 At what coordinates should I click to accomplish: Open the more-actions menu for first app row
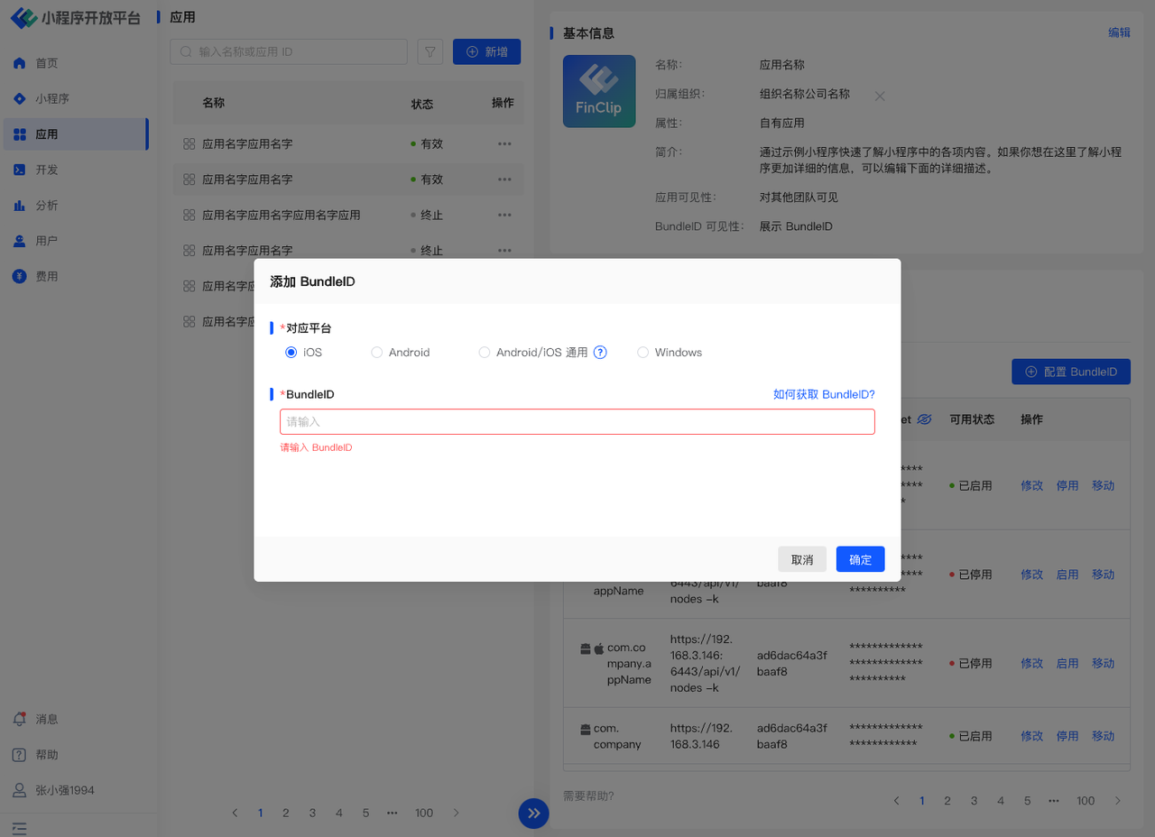coord(504,143)
